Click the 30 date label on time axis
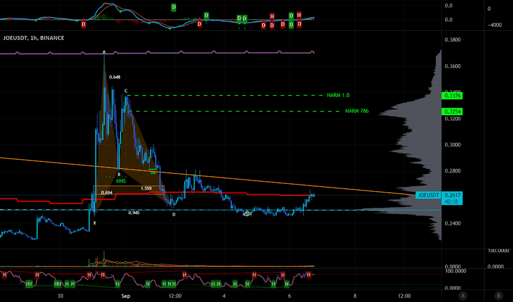 click(60, 296)
